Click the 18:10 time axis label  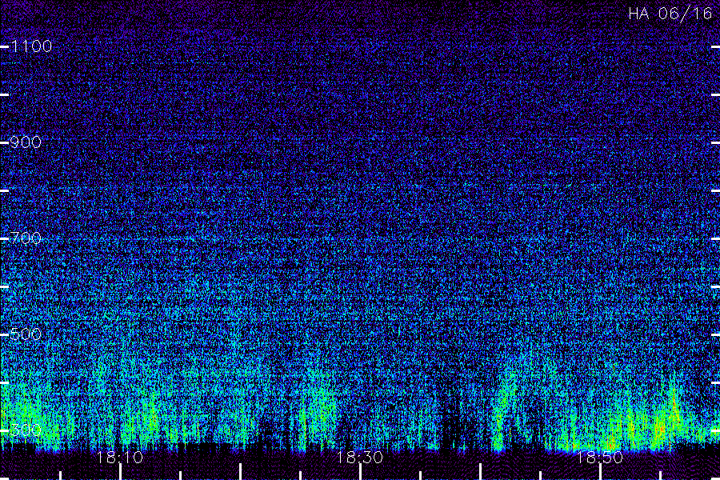point(120,458)
